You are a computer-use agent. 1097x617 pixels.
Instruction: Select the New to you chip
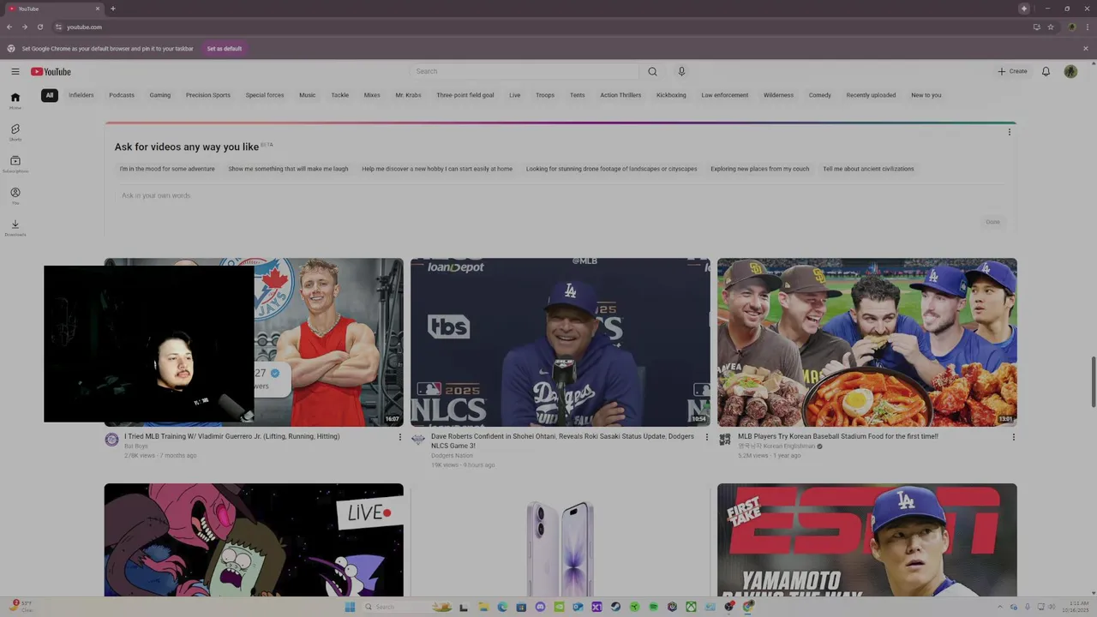[926, 95]
